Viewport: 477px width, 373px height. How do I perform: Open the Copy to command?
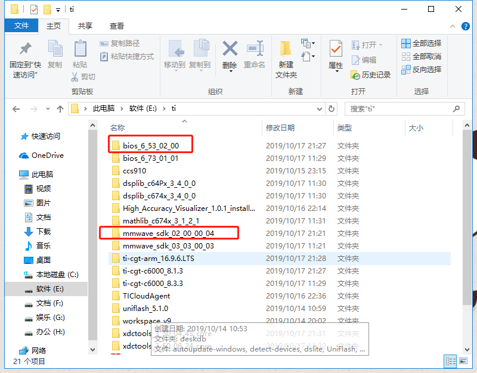(200, 55)
